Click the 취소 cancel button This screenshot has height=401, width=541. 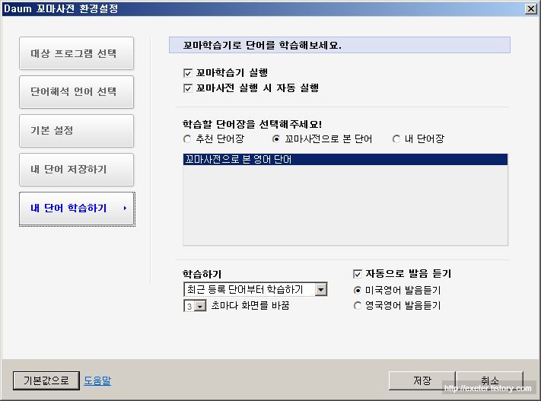tap(490, 380)
